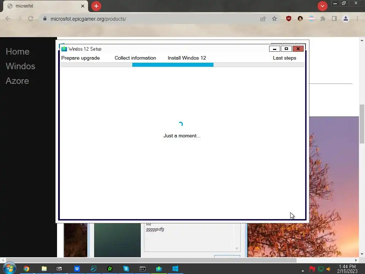The width and height of the screenshot is (365, 274).
Task: Click the blue setup progress bar
Action: 173,65
